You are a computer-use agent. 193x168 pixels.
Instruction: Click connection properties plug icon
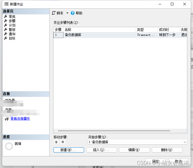(7, 119)
